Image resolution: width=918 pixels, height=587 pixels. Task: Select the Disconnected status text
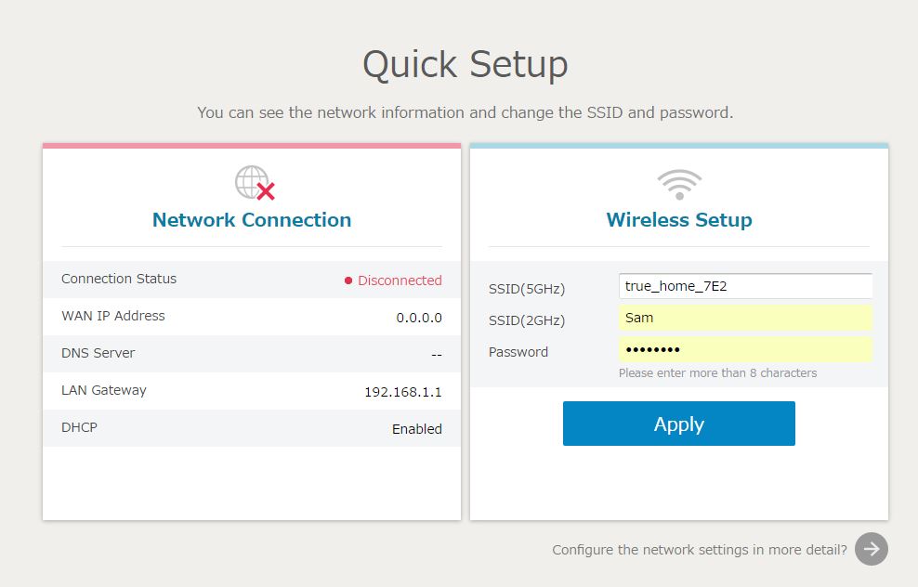click(400, 280)
